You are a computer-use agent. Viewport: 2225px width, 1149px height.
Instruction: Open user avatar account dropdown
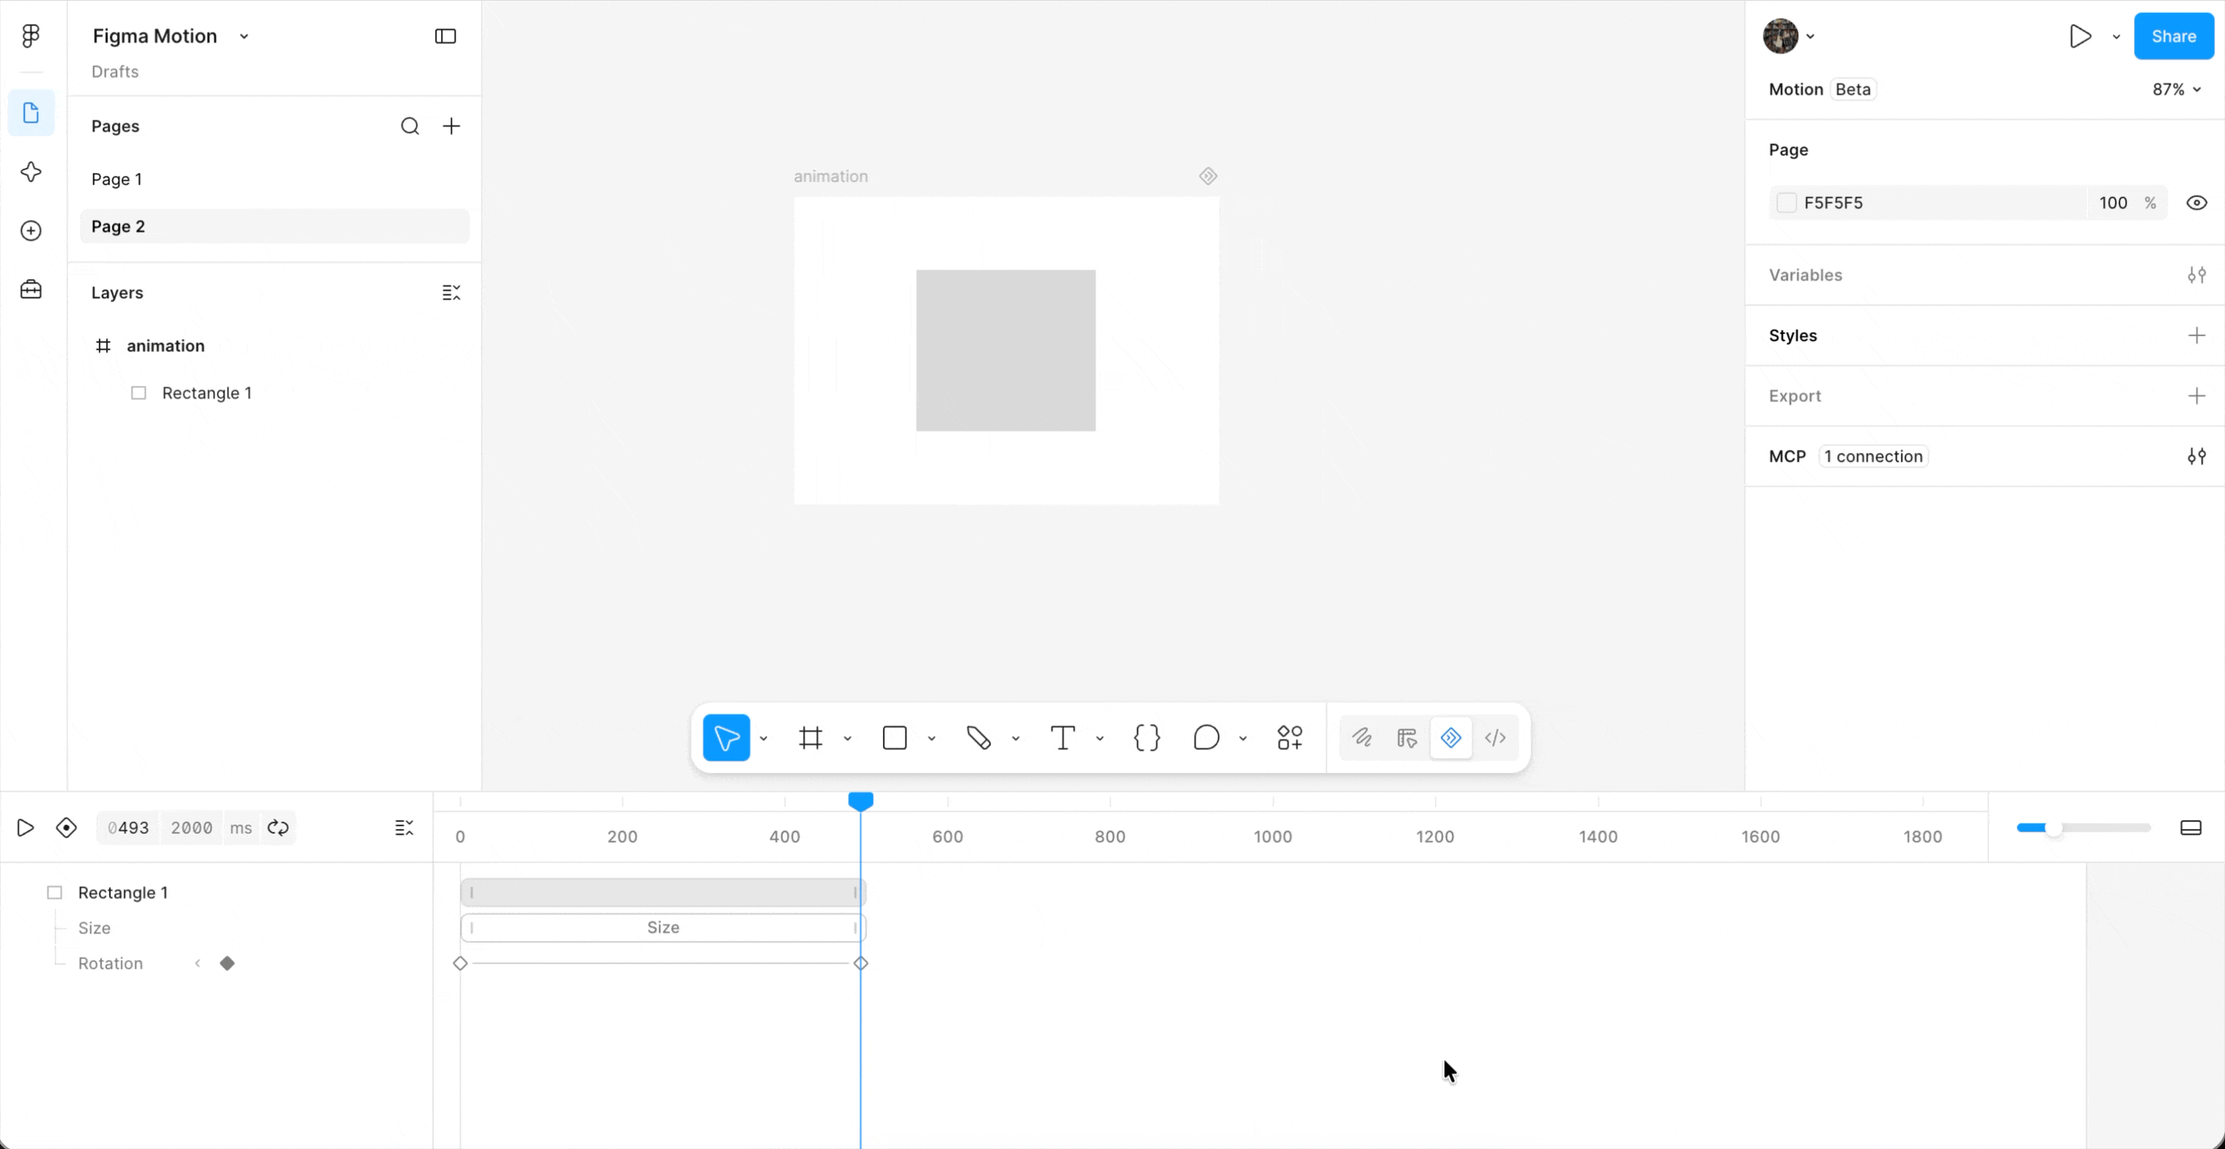pos(1810,36)
